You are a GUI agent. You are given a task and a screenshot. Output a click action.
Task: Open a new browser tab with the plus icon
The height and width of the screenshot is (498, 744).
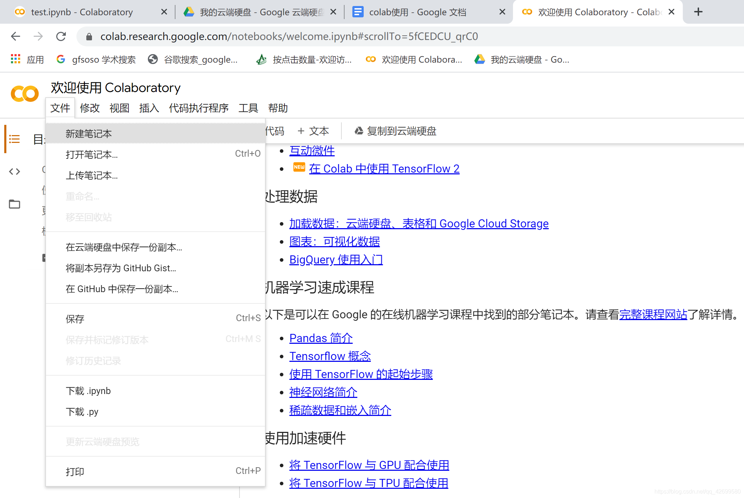[x=698, y=12]
